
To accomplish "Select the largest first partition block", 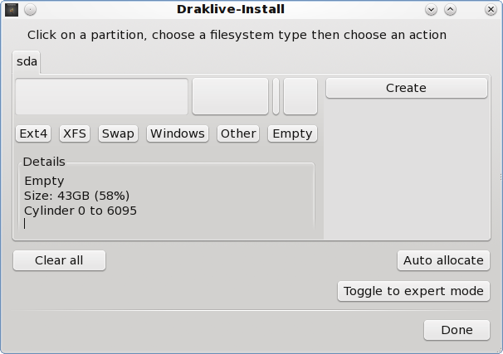I will 101,96.
